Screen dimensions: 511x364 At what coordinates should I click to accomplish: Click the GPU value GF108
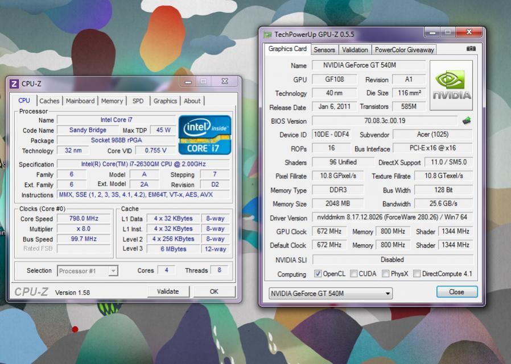pos(335,79)
